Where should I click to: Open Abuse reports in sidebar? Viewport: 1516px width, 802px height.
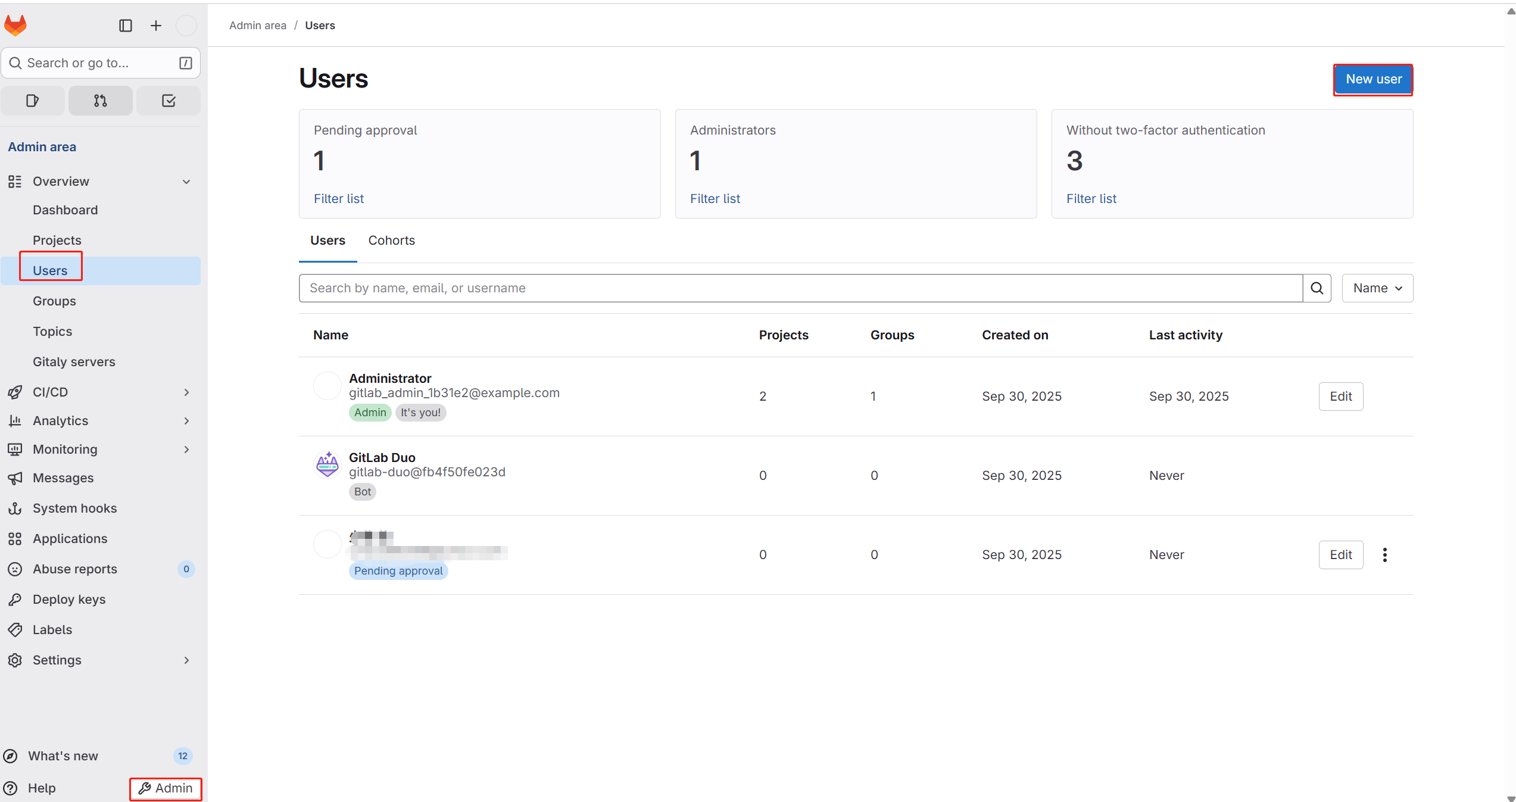click(75, 569)
